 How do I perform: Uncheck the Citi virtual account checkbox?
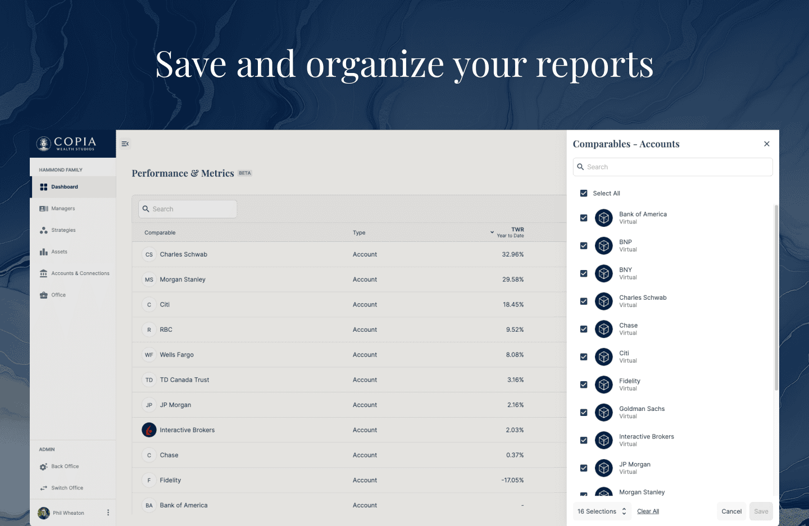[x=584, y=357]
